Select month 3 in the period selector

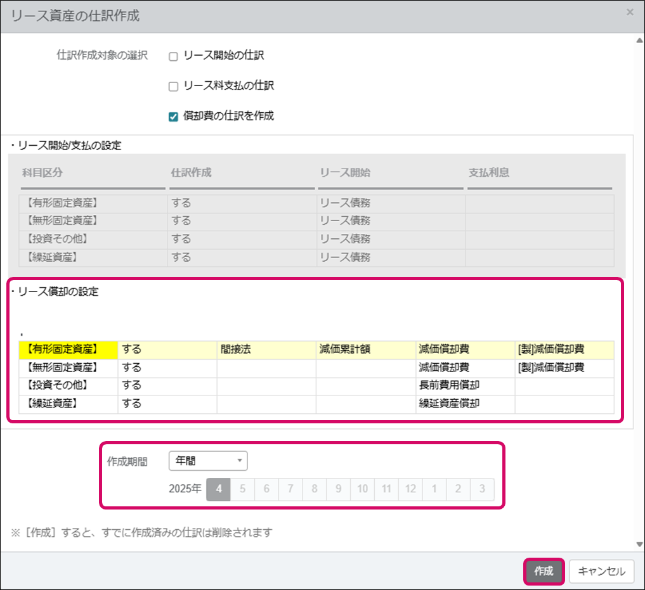pyautogui.click(x=482, y=489)
